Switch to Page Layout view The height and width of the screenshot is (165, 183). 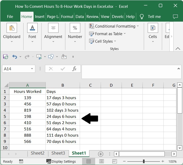click(101, 161)
